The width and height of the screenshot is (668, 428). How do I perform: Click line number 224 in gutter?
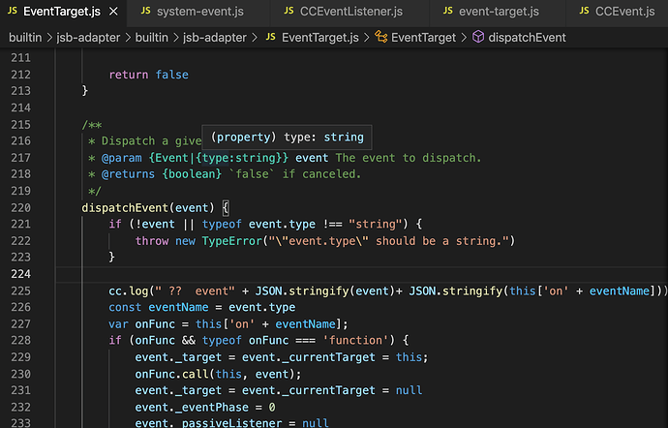20,274
